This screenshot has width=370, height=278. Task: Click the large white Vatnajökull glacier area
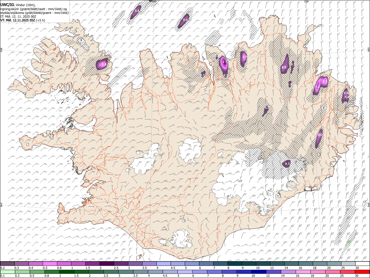[x=240, y=180]
